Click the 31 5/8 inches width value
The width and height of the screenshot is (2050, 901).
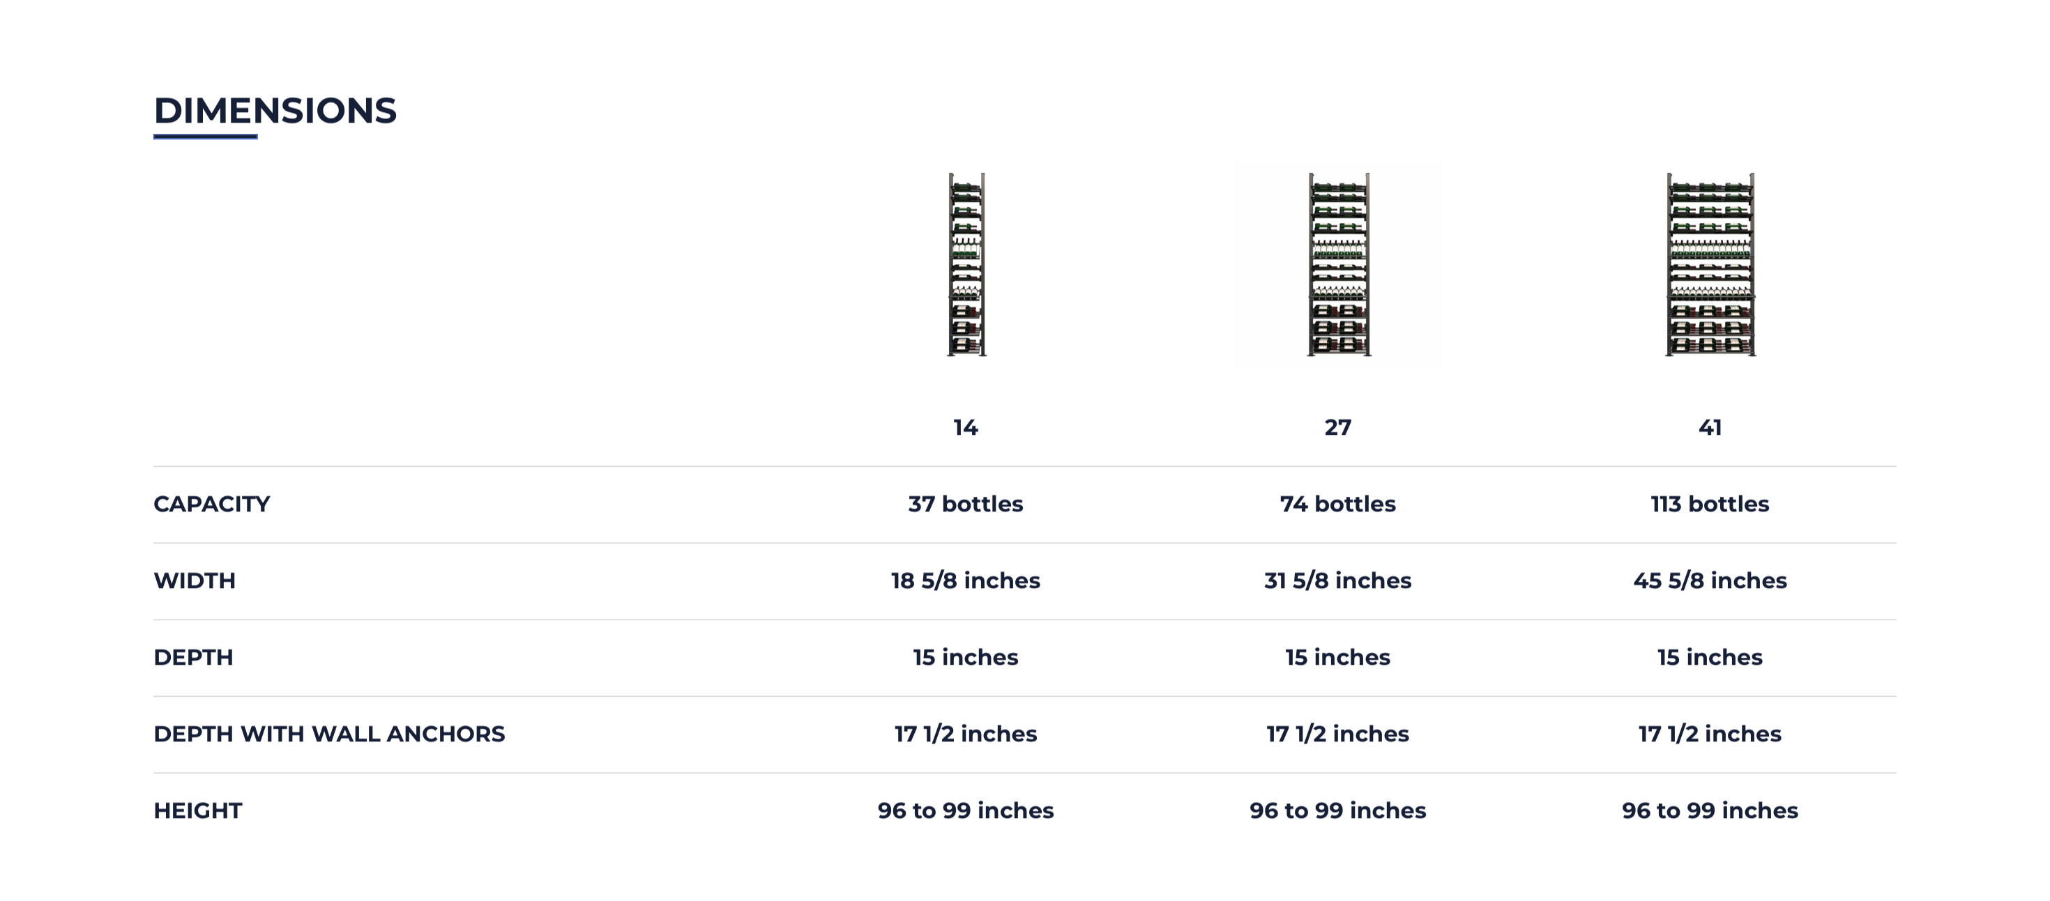coord(1338,580)
